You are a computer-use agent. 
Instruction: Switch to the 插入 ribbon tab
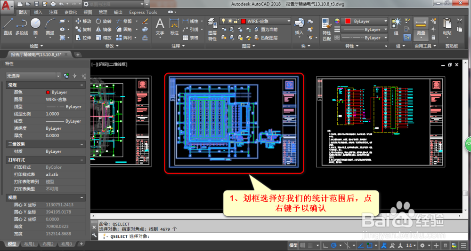pyautogui.click(x=38, y=12)
